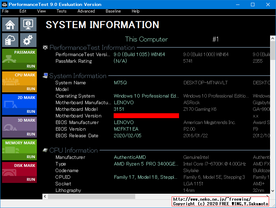Click the horizontal scrollbar thumb

pos(91,197)
